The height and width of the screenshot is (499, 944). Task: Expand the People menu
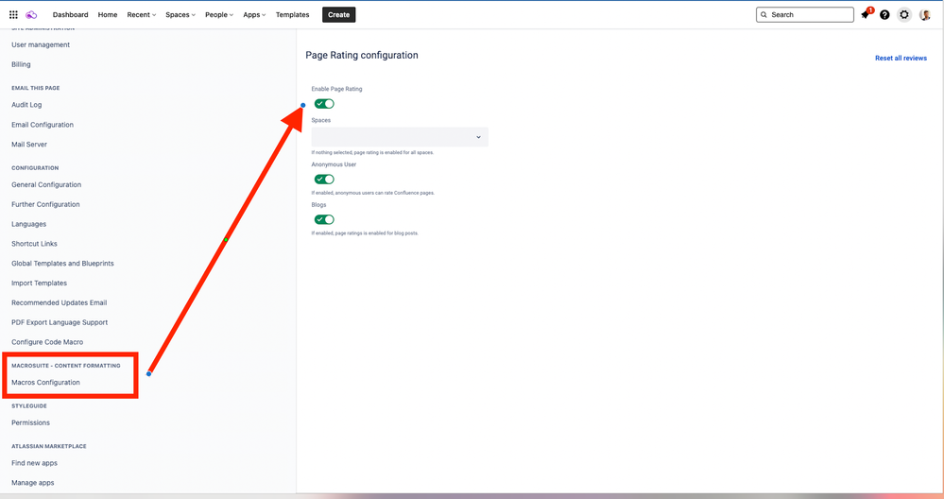pyautogui.click(x=219, y=14)
